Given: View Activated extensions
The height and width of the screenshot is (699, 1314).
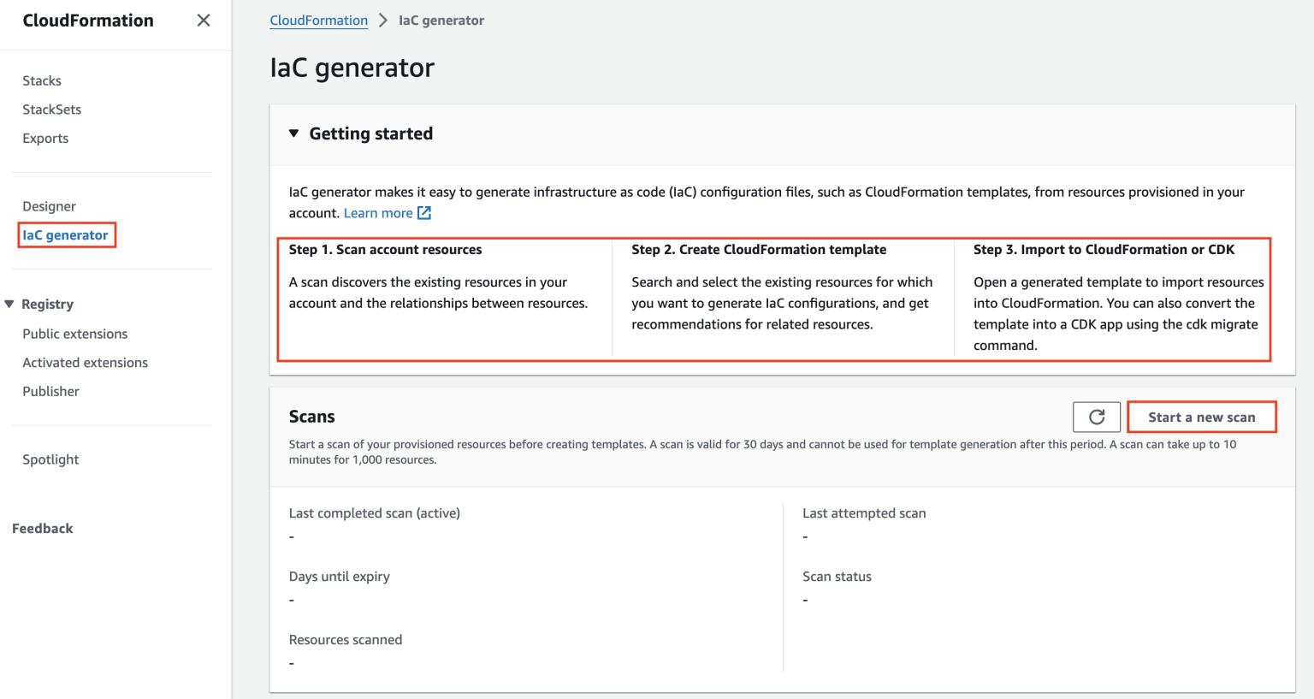Looking at the screenshot, I should [x=85, y=362].
